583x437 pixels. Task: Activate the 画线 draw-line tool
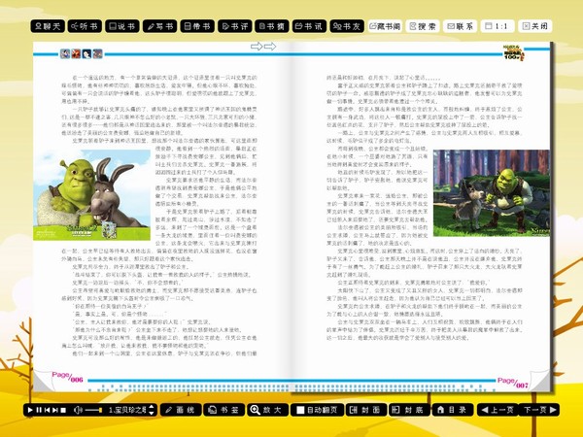[x=181, y=410]
